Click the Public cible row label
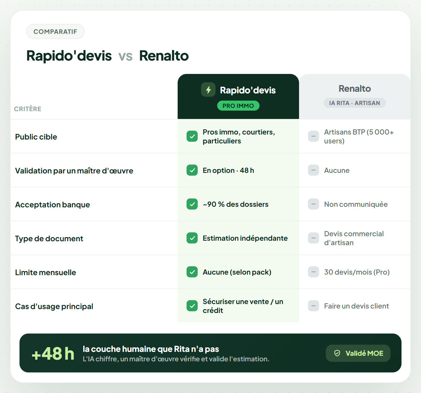Screen dimensions: 421x393 pyautogui.click(x=36, y=137)
